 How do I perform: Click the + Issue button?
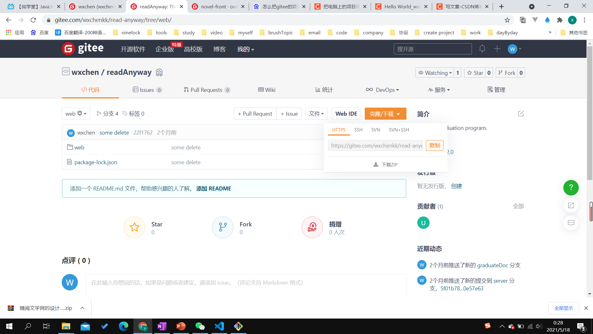click(x=289, y=113)
